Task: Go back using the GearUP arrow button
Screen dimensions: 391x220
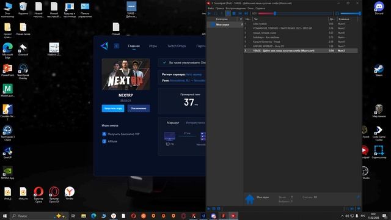Action: click(x=117, y=46)
